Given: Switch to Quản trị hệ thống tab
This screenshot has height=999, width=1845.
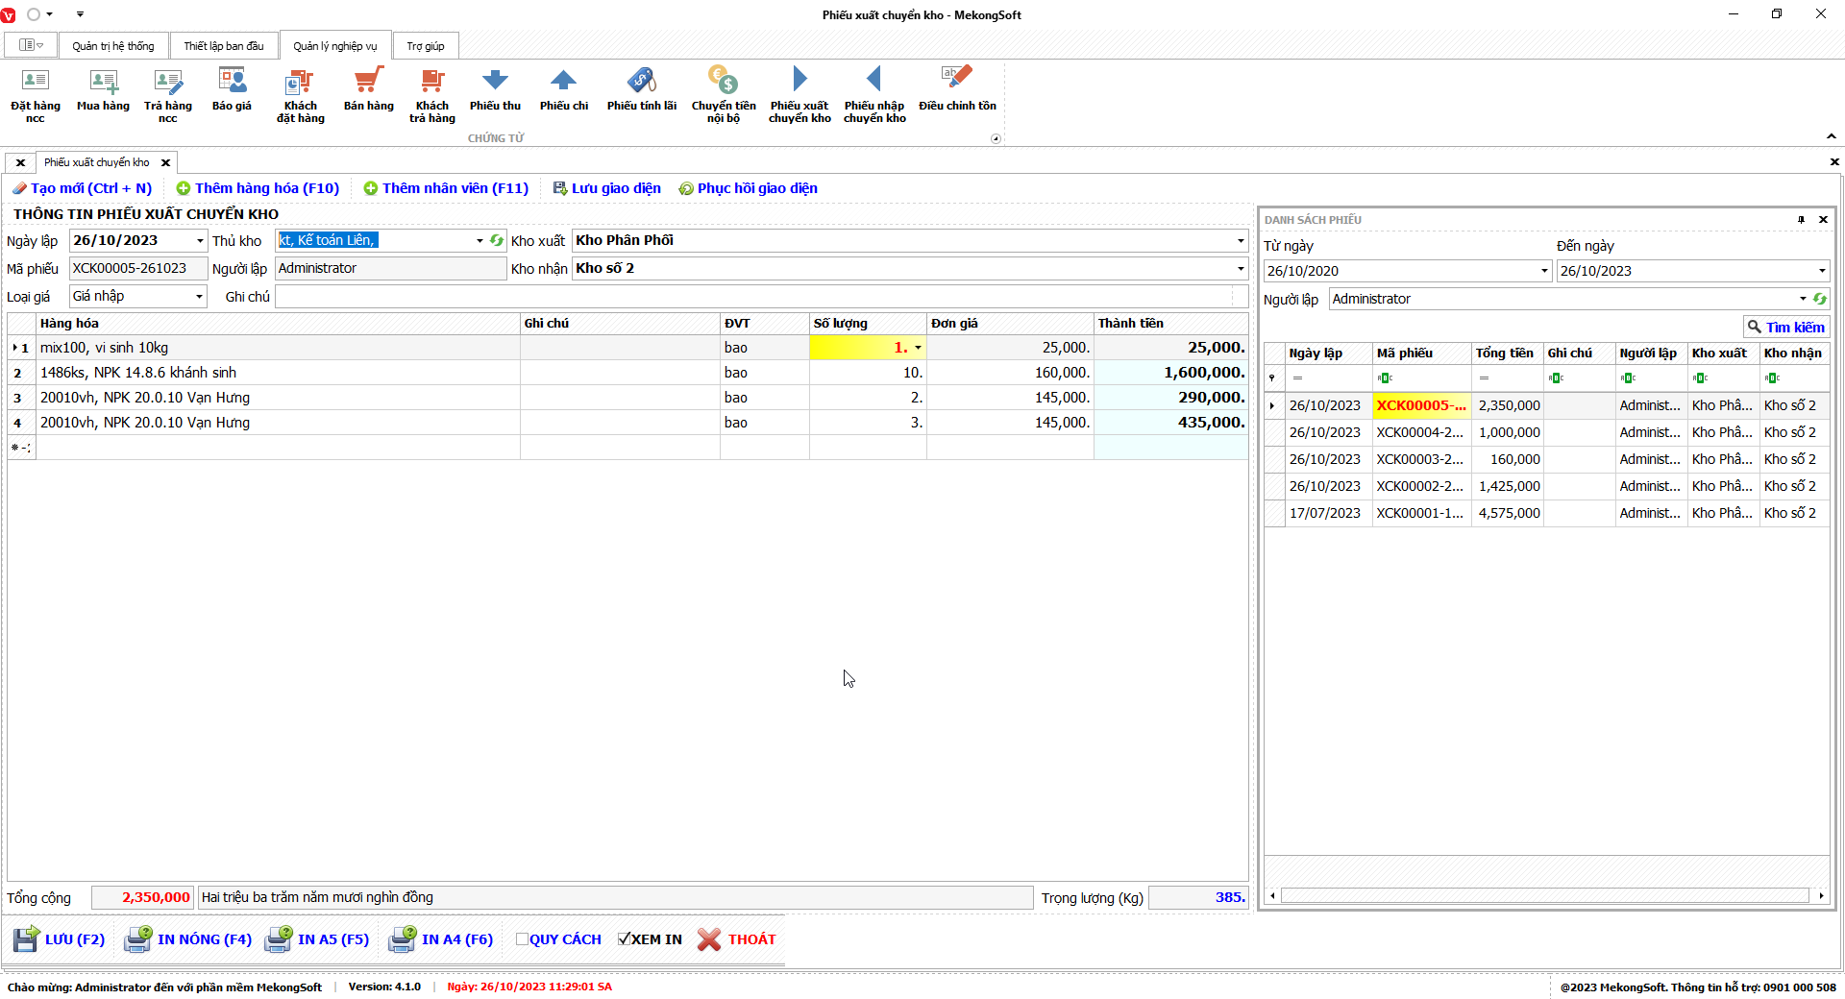Looking at the screenshot, I should [x=113, y=46].
